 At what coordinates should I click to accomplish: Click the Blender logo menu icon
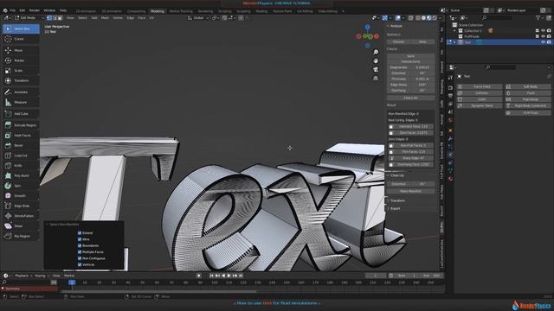click(x=5, y=10)
